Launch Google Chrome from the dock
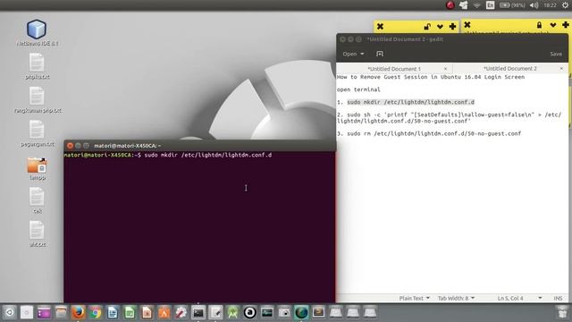Screen dimensions: 572x322 click(x=96, y=312)
